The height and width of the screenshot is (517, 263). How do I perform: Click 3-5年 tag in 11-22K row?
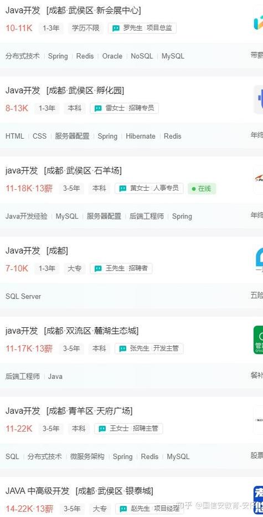click(x=51, y=429)
